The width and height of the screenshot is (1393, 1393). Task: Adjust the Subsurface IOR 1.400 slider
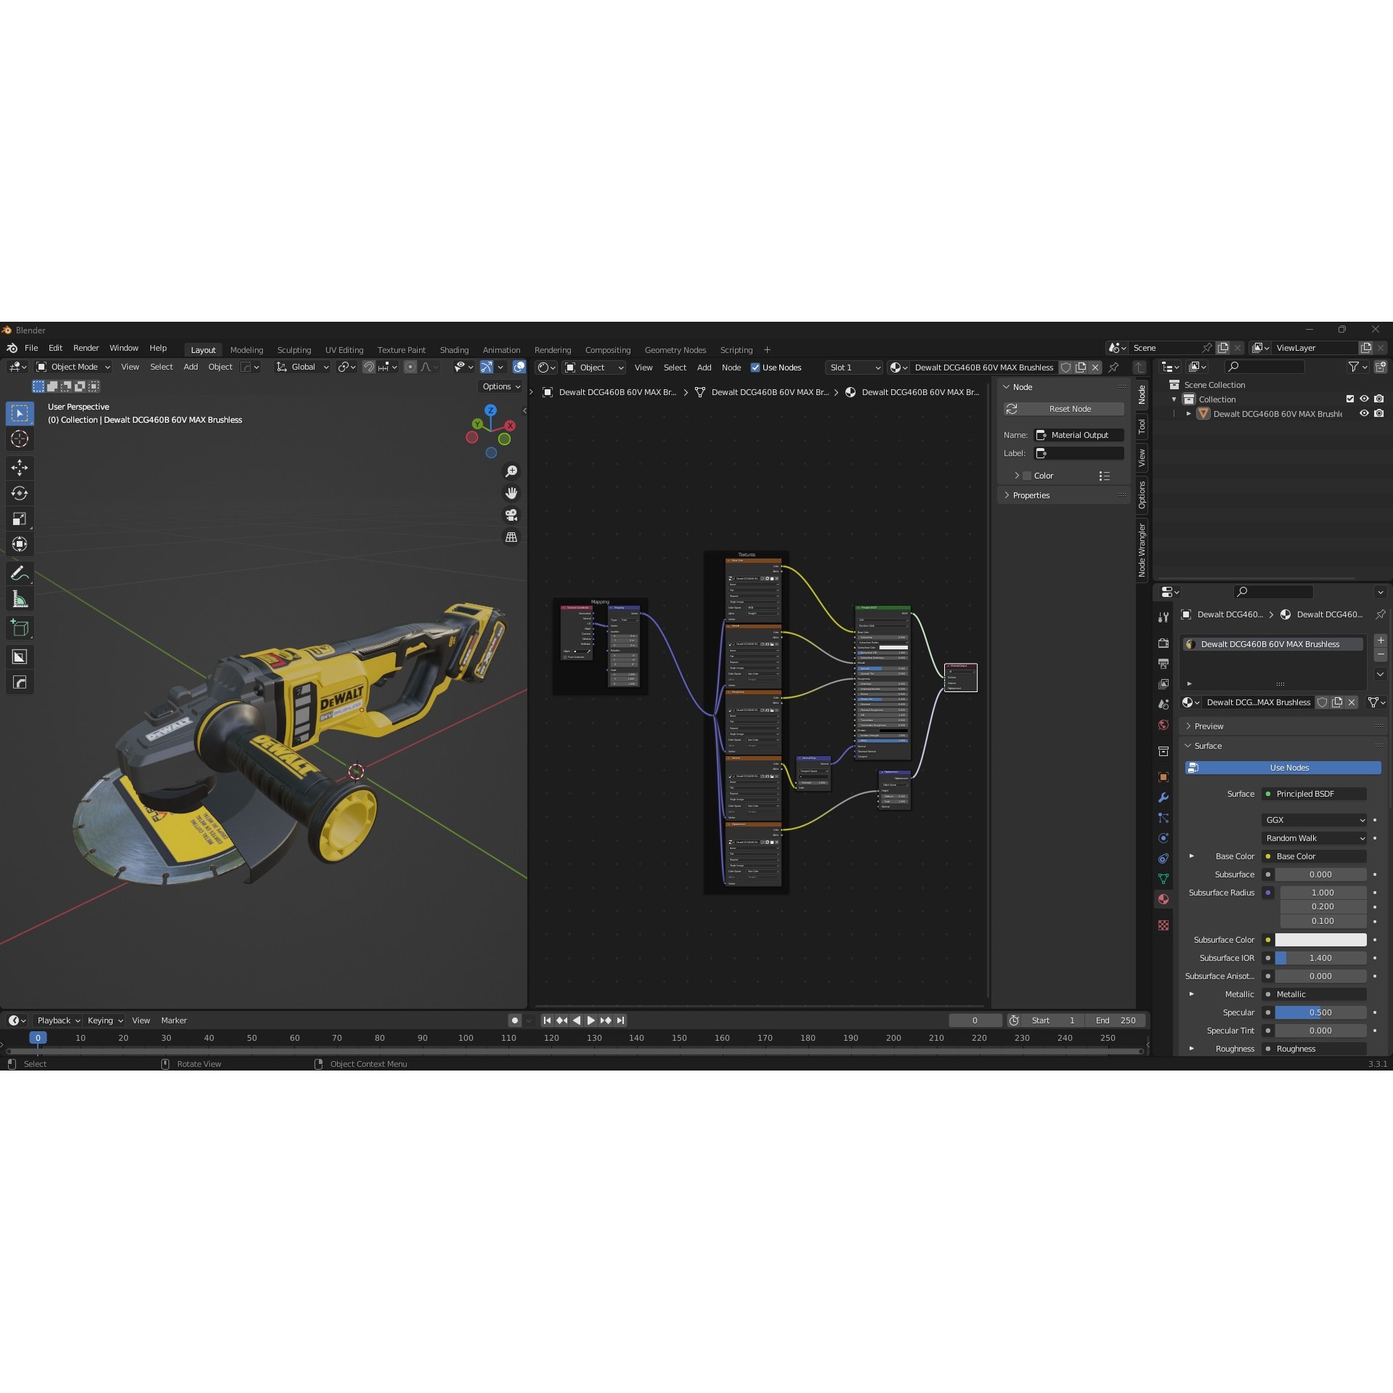1320,958
